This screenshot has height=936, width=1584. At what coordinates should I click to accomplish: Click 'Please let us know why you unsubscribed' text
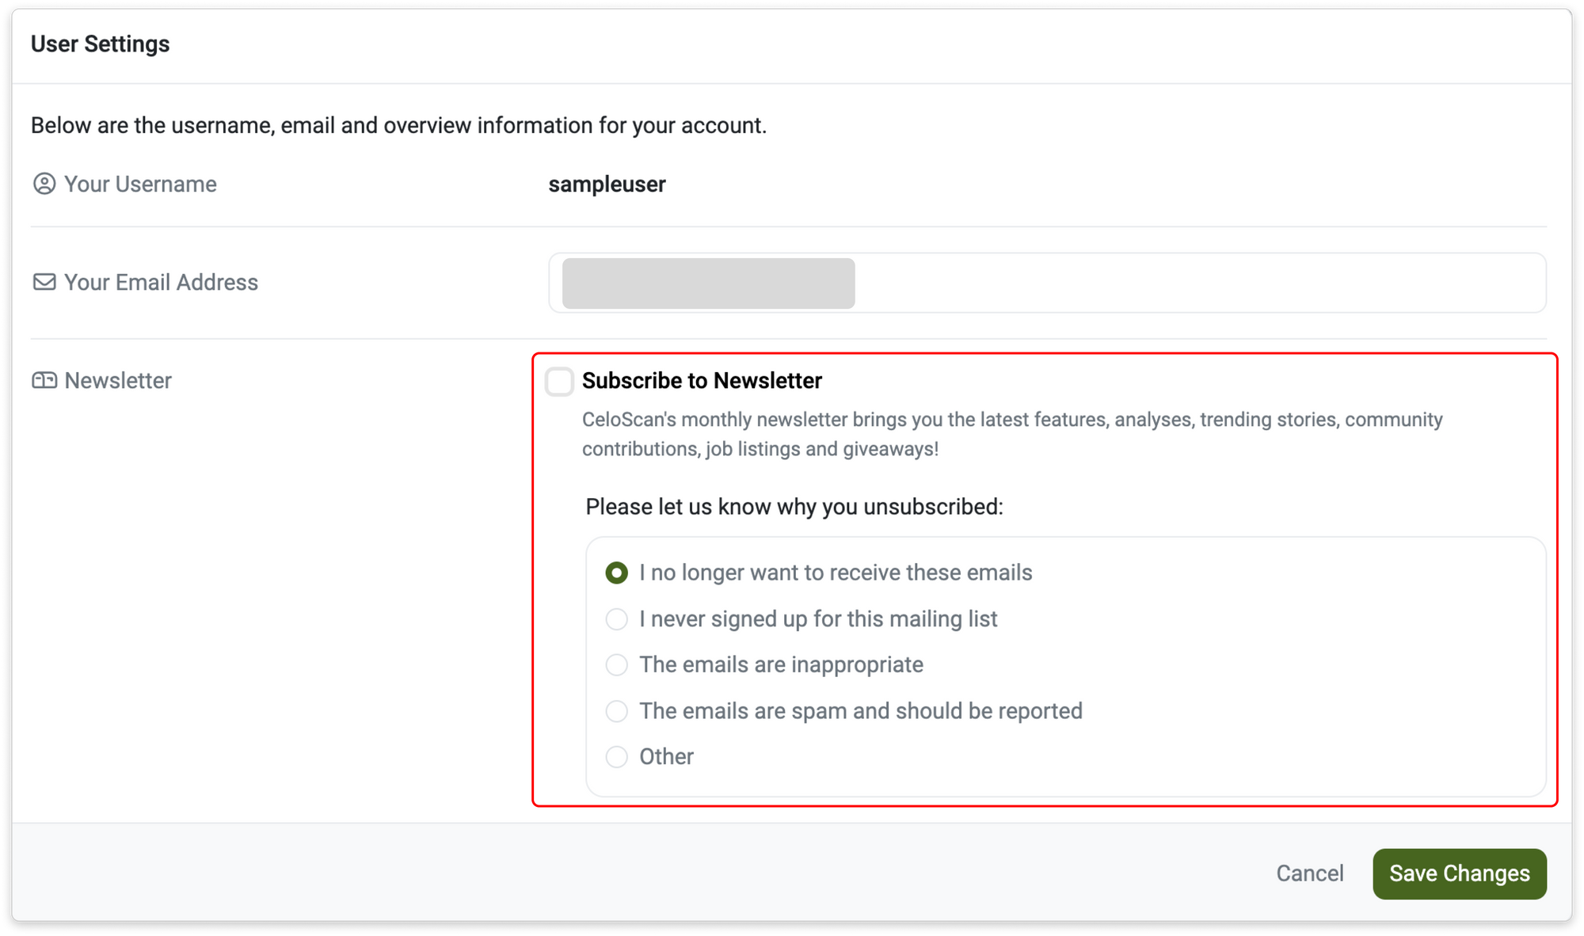click(794, 507)
